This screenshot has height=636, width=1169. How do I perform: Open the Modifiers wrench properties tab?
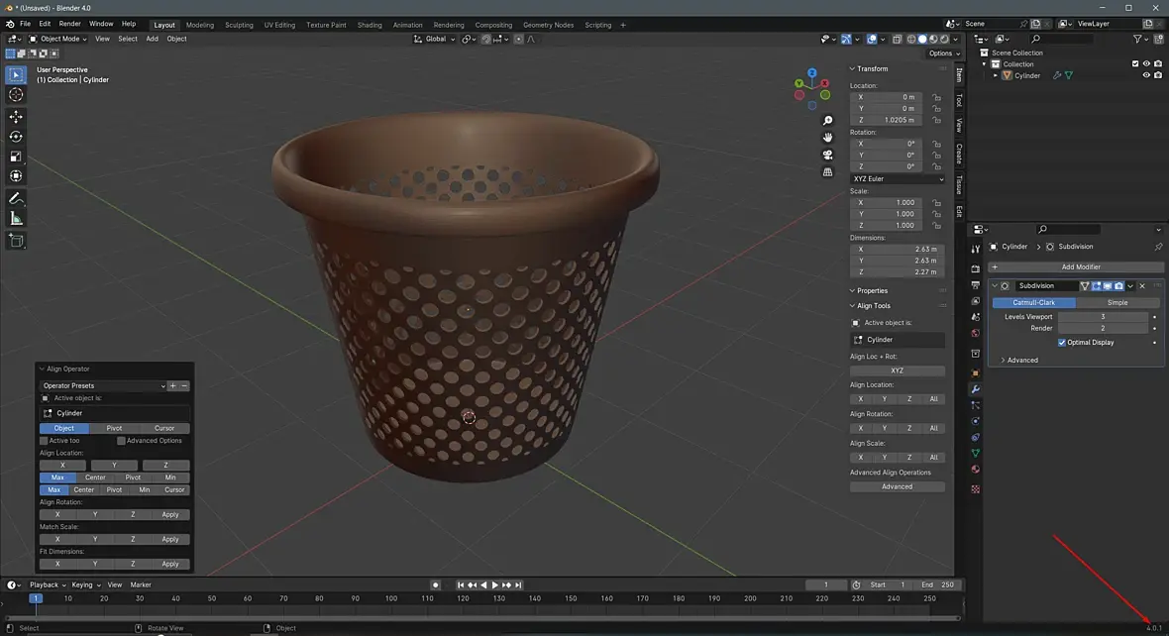point(975,389)
